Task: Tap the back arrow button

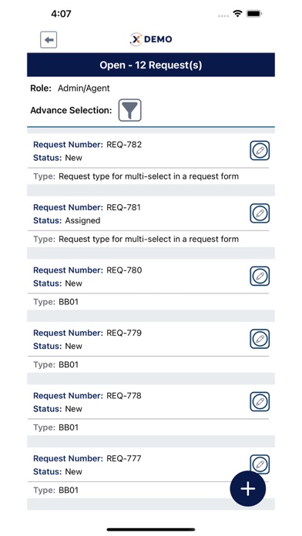Action: (x=49, y=40)
